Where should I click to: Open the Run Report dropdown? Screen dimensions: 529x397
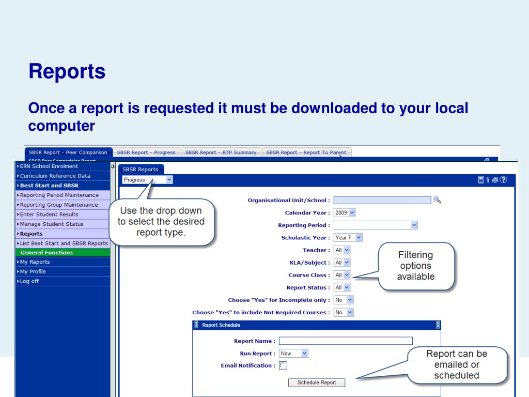point(293,353)
